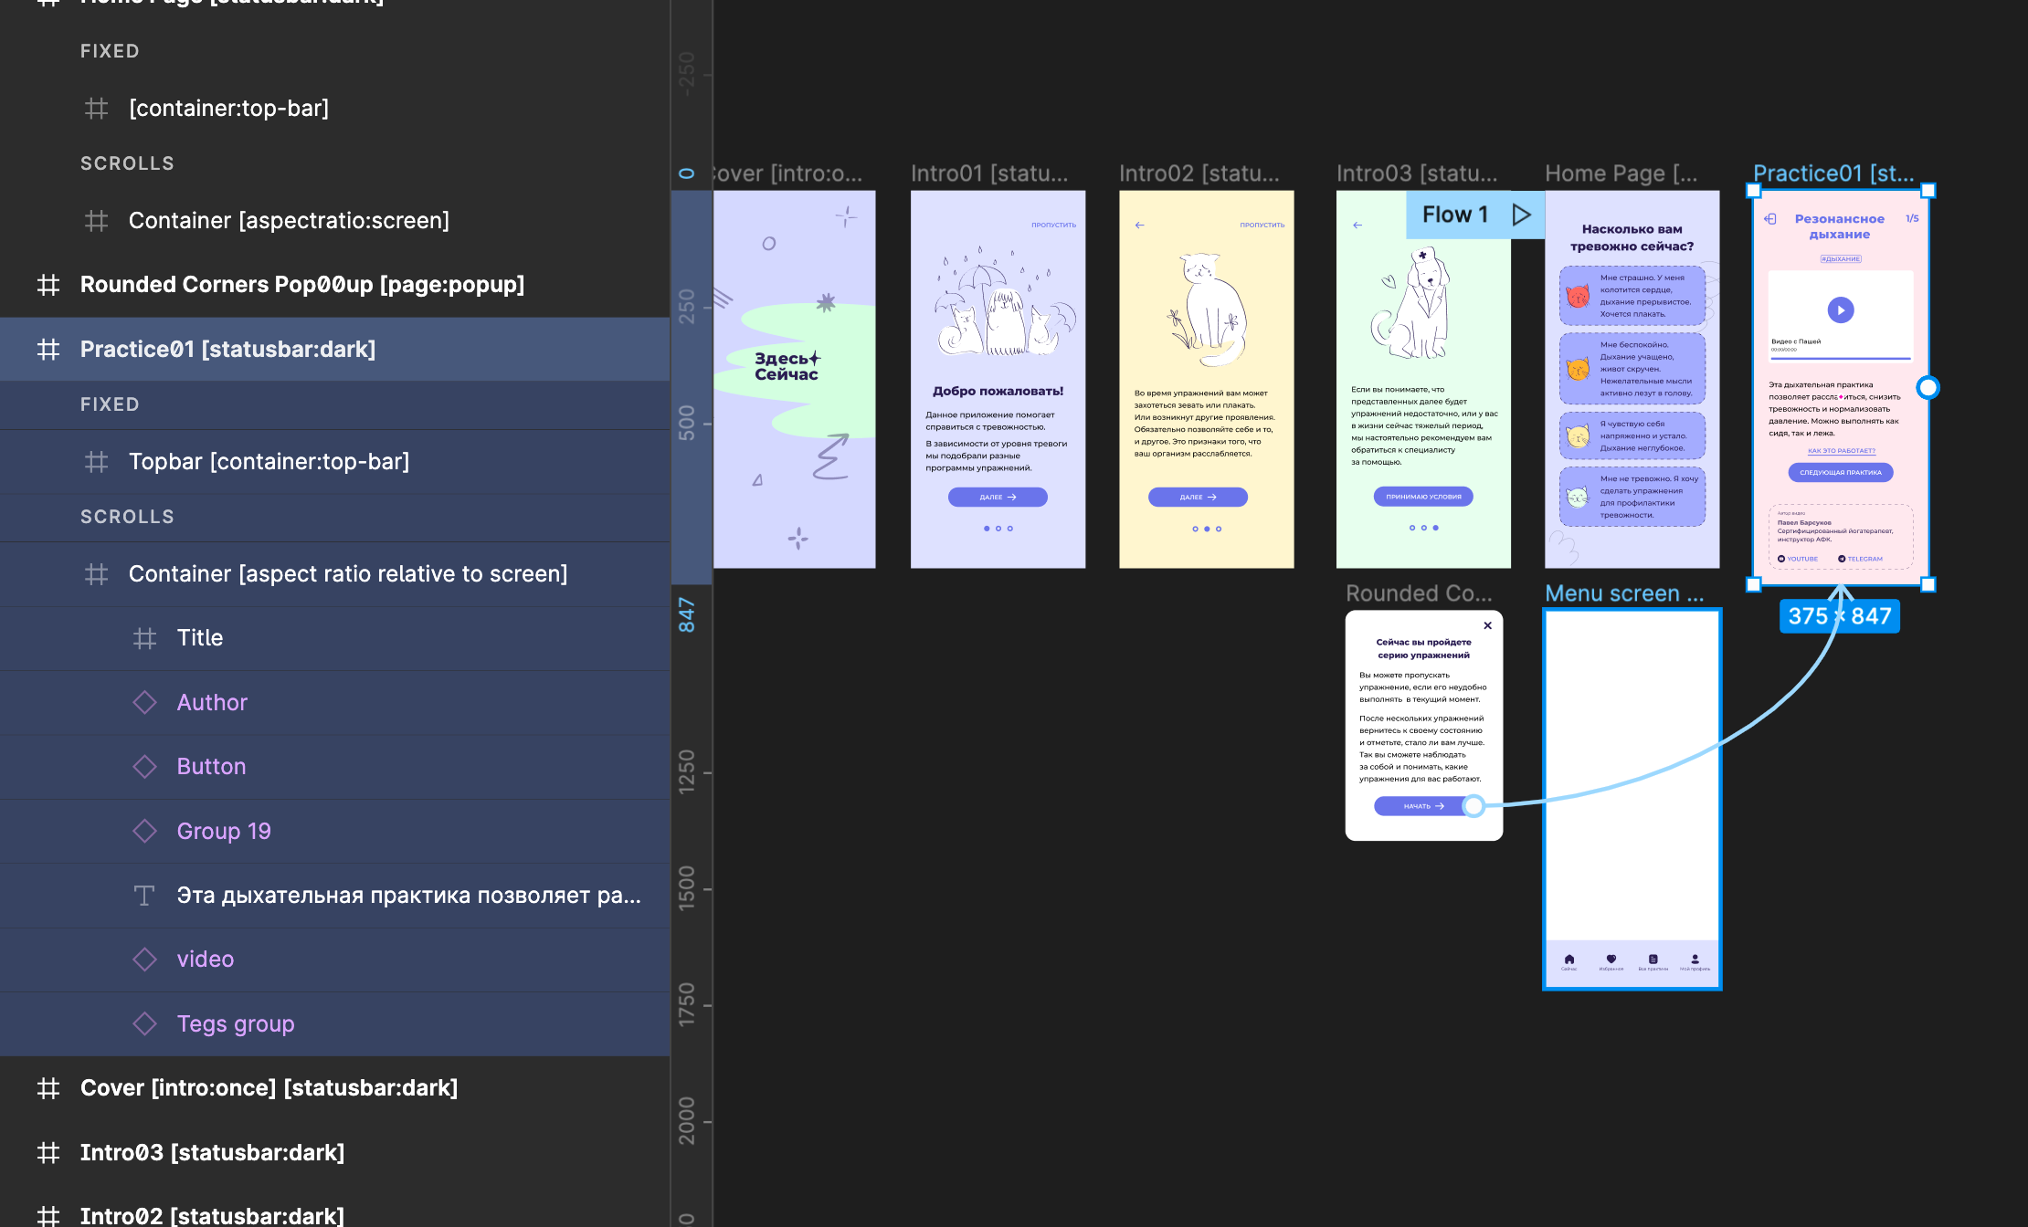Click the frame icon beside Cover [intro:once]

[48, 1088]
